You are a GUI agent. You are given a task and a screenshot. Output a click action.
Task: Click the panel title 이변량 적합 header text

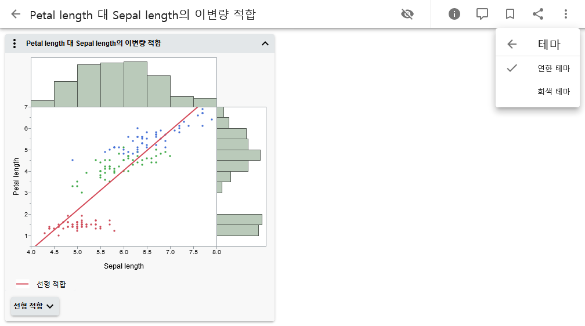coord(93,44)
